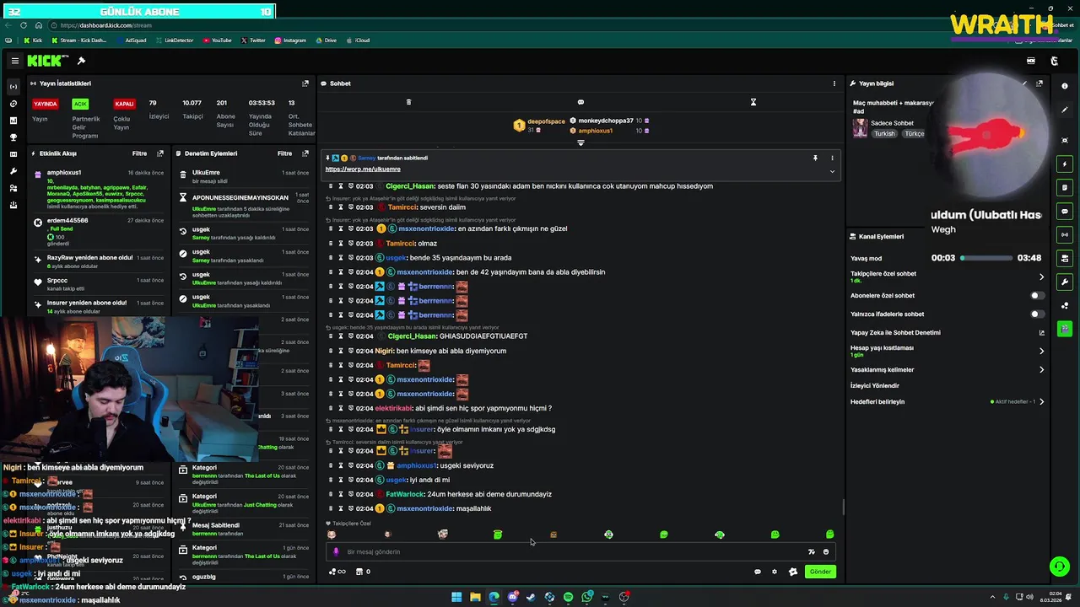Select the hourglass tab in chat header

click(753, 102)
